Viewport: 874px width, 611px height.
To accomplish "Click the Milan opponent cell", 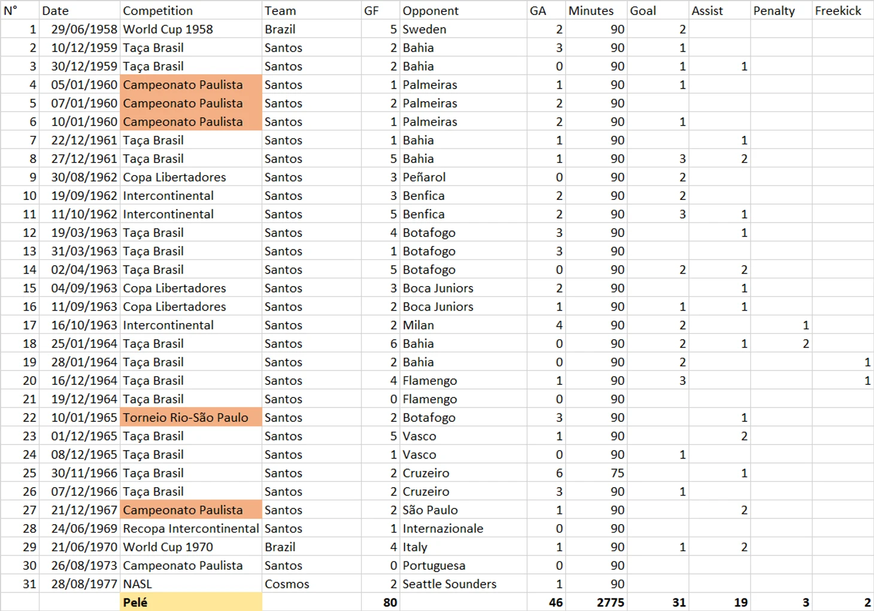I will pyautogui.click(x=463, y=325).
